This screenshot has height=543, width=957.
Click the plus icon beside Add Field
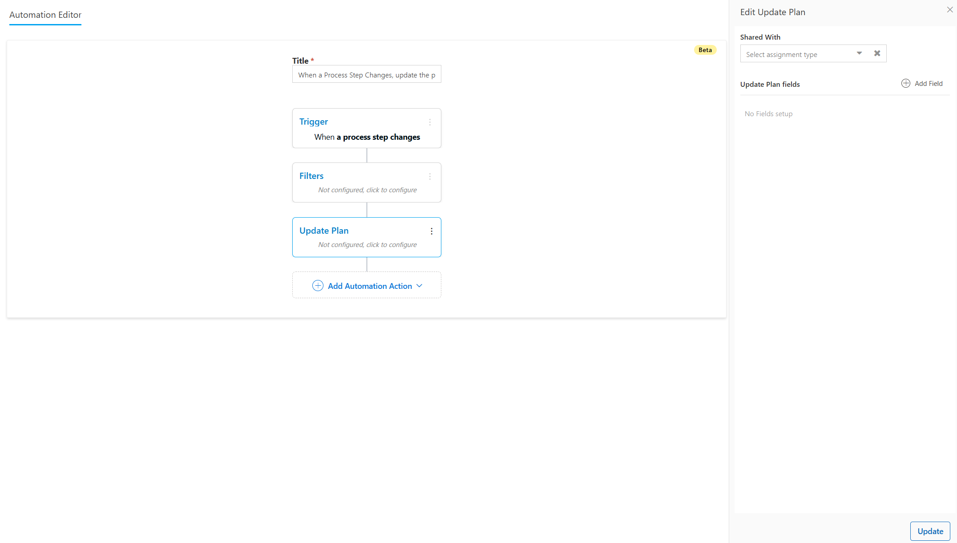pos(905,83)
